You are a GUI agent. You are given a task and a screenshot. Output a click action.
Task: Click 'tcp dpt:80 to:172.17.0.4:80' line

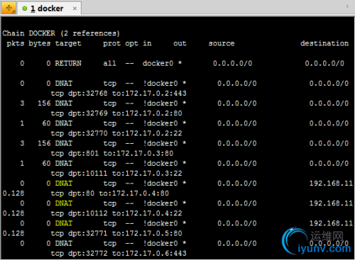coord(110,193)
